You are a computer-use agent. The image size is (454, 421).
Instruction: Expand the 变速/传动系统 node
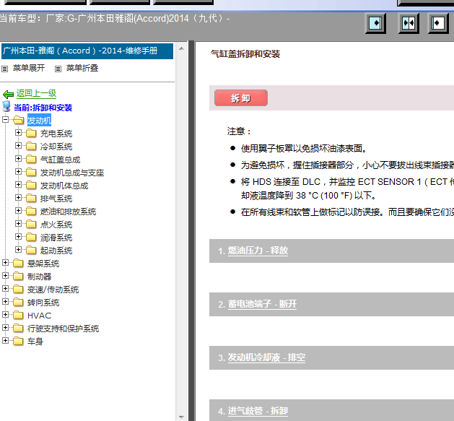pyautogui.click(x=5, y=288)
